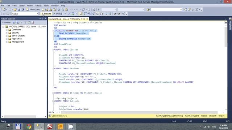The height and width of the screenshot is (130, 232).
Task: Open the File menu
Action: (x=3, y=5)
